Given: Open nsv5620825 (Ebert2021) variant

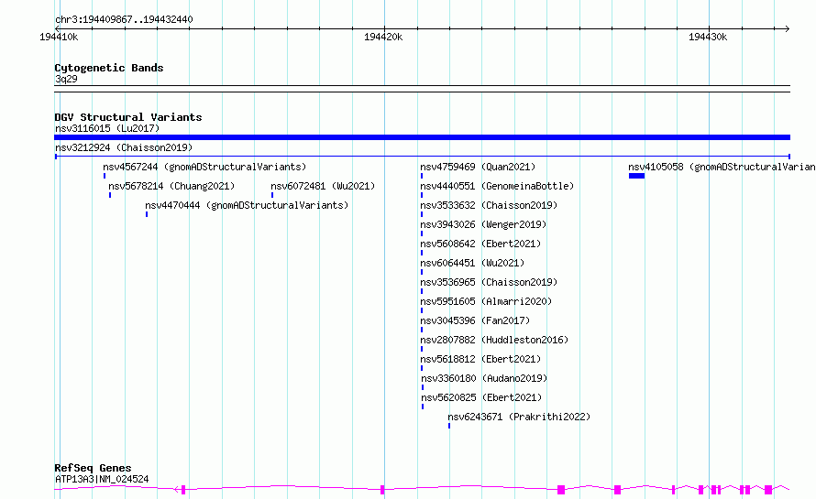Looking at the screenshot, I should (x=482, y=397).
